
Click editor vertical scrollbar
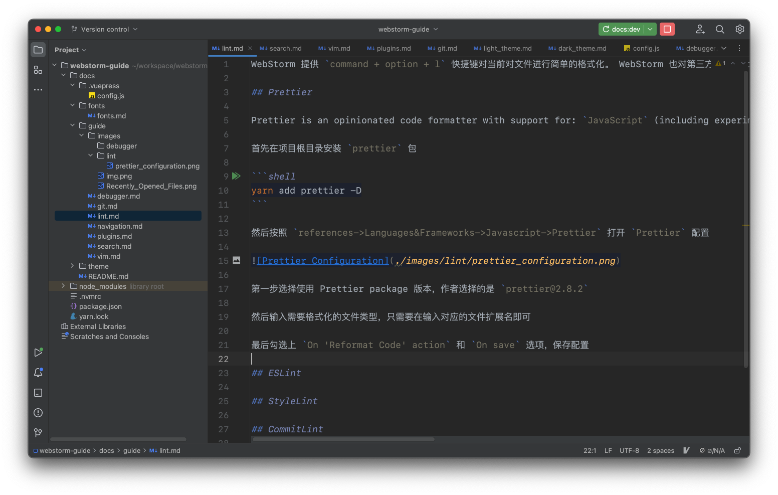[x=746, y=220]
